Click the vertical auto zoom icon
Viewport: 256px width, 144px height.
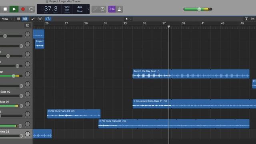tap(246, 19)
